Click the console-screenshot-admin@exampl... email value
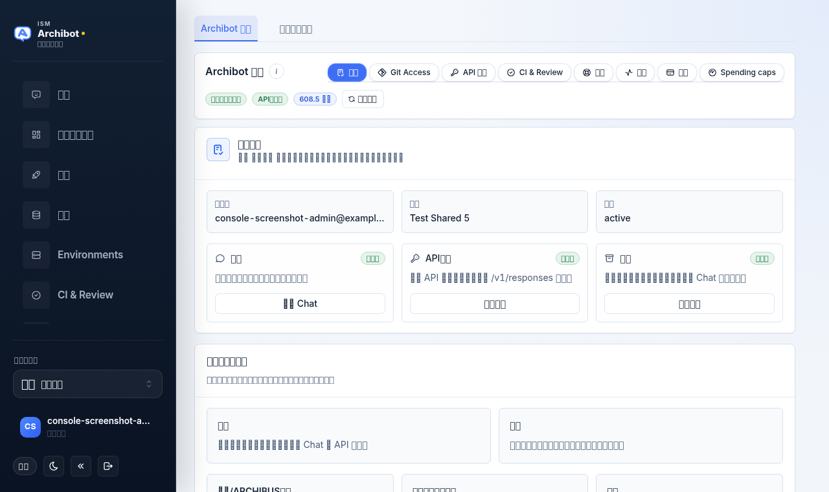Image resolution: width=829 pixels, height=492 pixels. pos(300,218)
